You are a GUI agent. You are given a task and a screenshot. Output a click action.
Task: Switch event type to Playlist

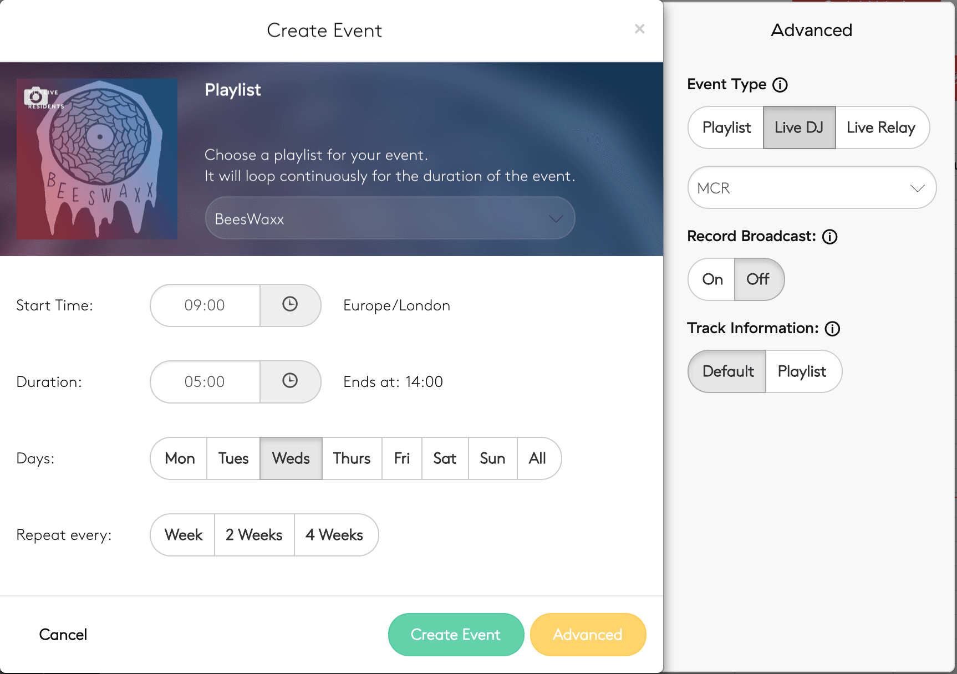[x=726, y=127]
